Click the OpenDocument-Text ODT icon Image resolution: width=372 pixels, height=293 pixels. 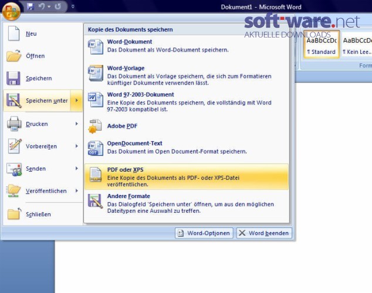[x=96, y=148]
